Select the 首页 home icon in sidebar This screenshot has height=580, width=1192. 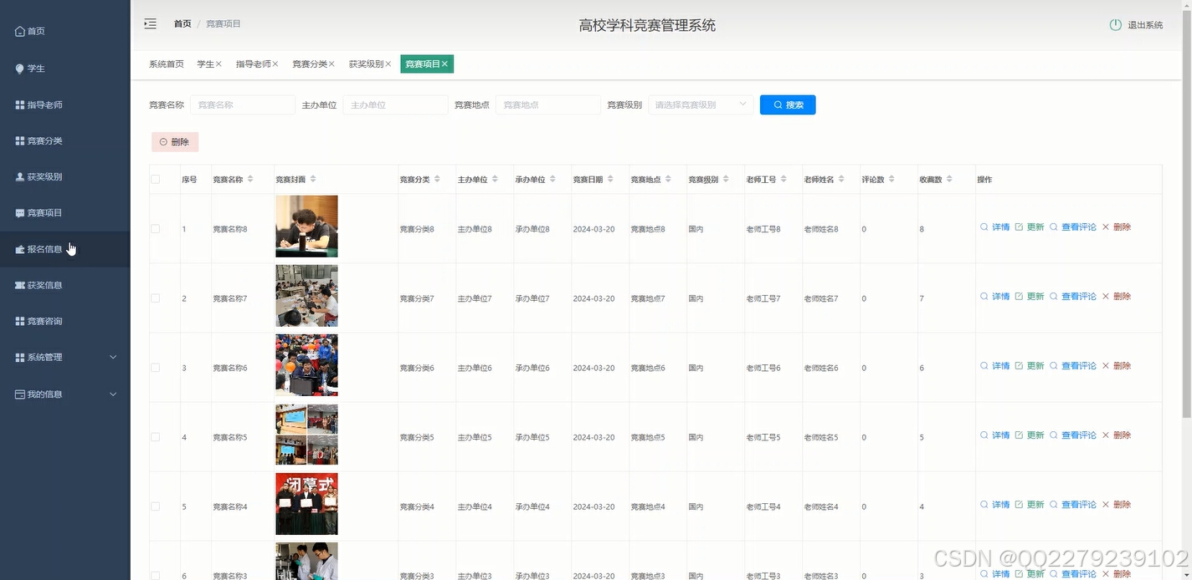click(19, 30)
